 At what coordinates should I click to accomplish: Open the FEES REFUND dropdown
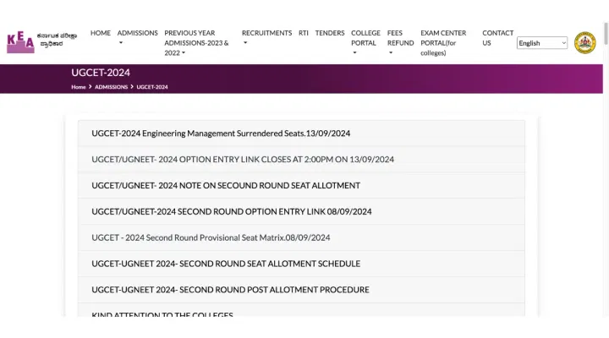(x=400, y=42)
